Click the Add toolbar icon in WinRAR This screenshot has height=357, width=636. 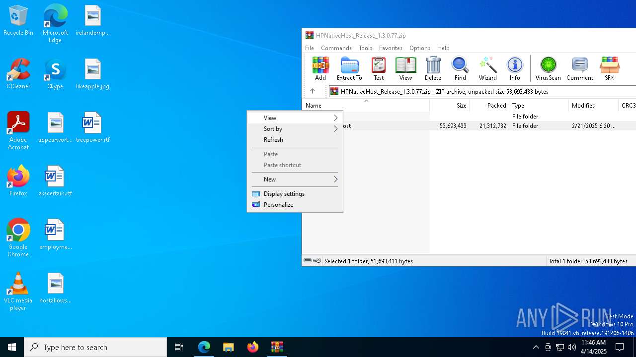[x=320, y=68]
